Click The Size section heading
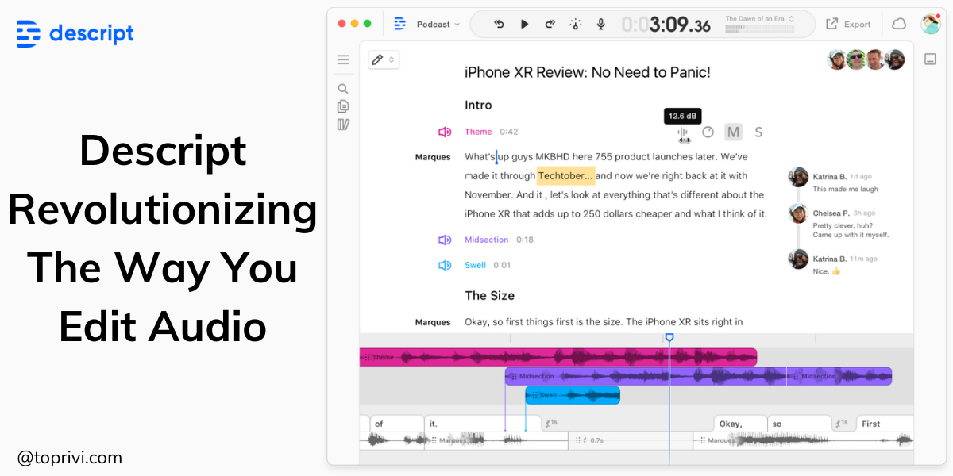 tap(489, 295)
